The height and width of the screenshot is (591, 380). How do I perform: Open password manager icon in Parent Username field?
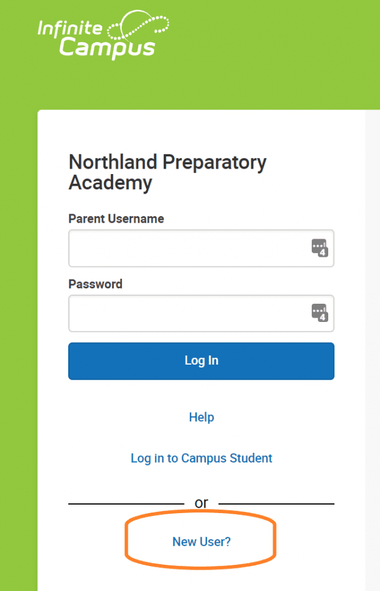coord(320,248)
